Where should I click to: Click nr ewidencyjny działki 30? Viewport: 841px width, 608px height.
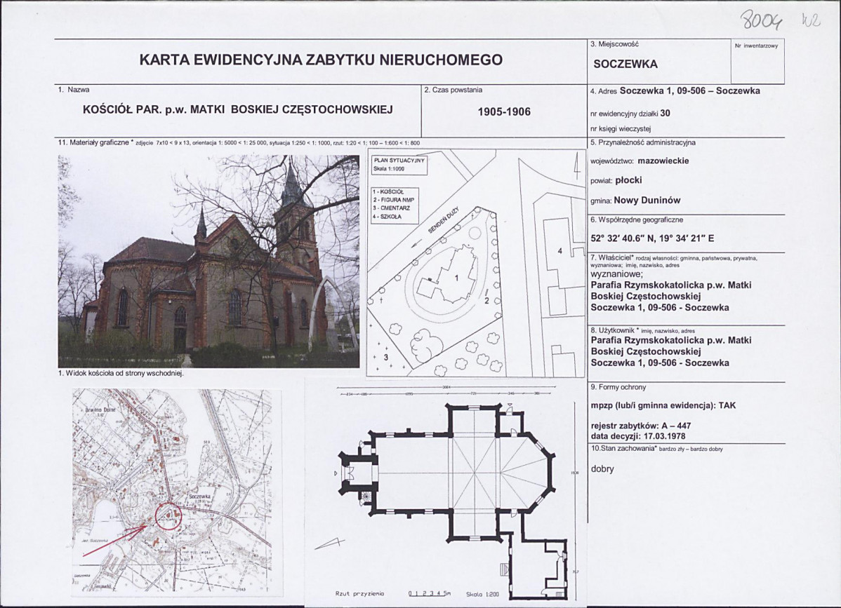point(630,114)
